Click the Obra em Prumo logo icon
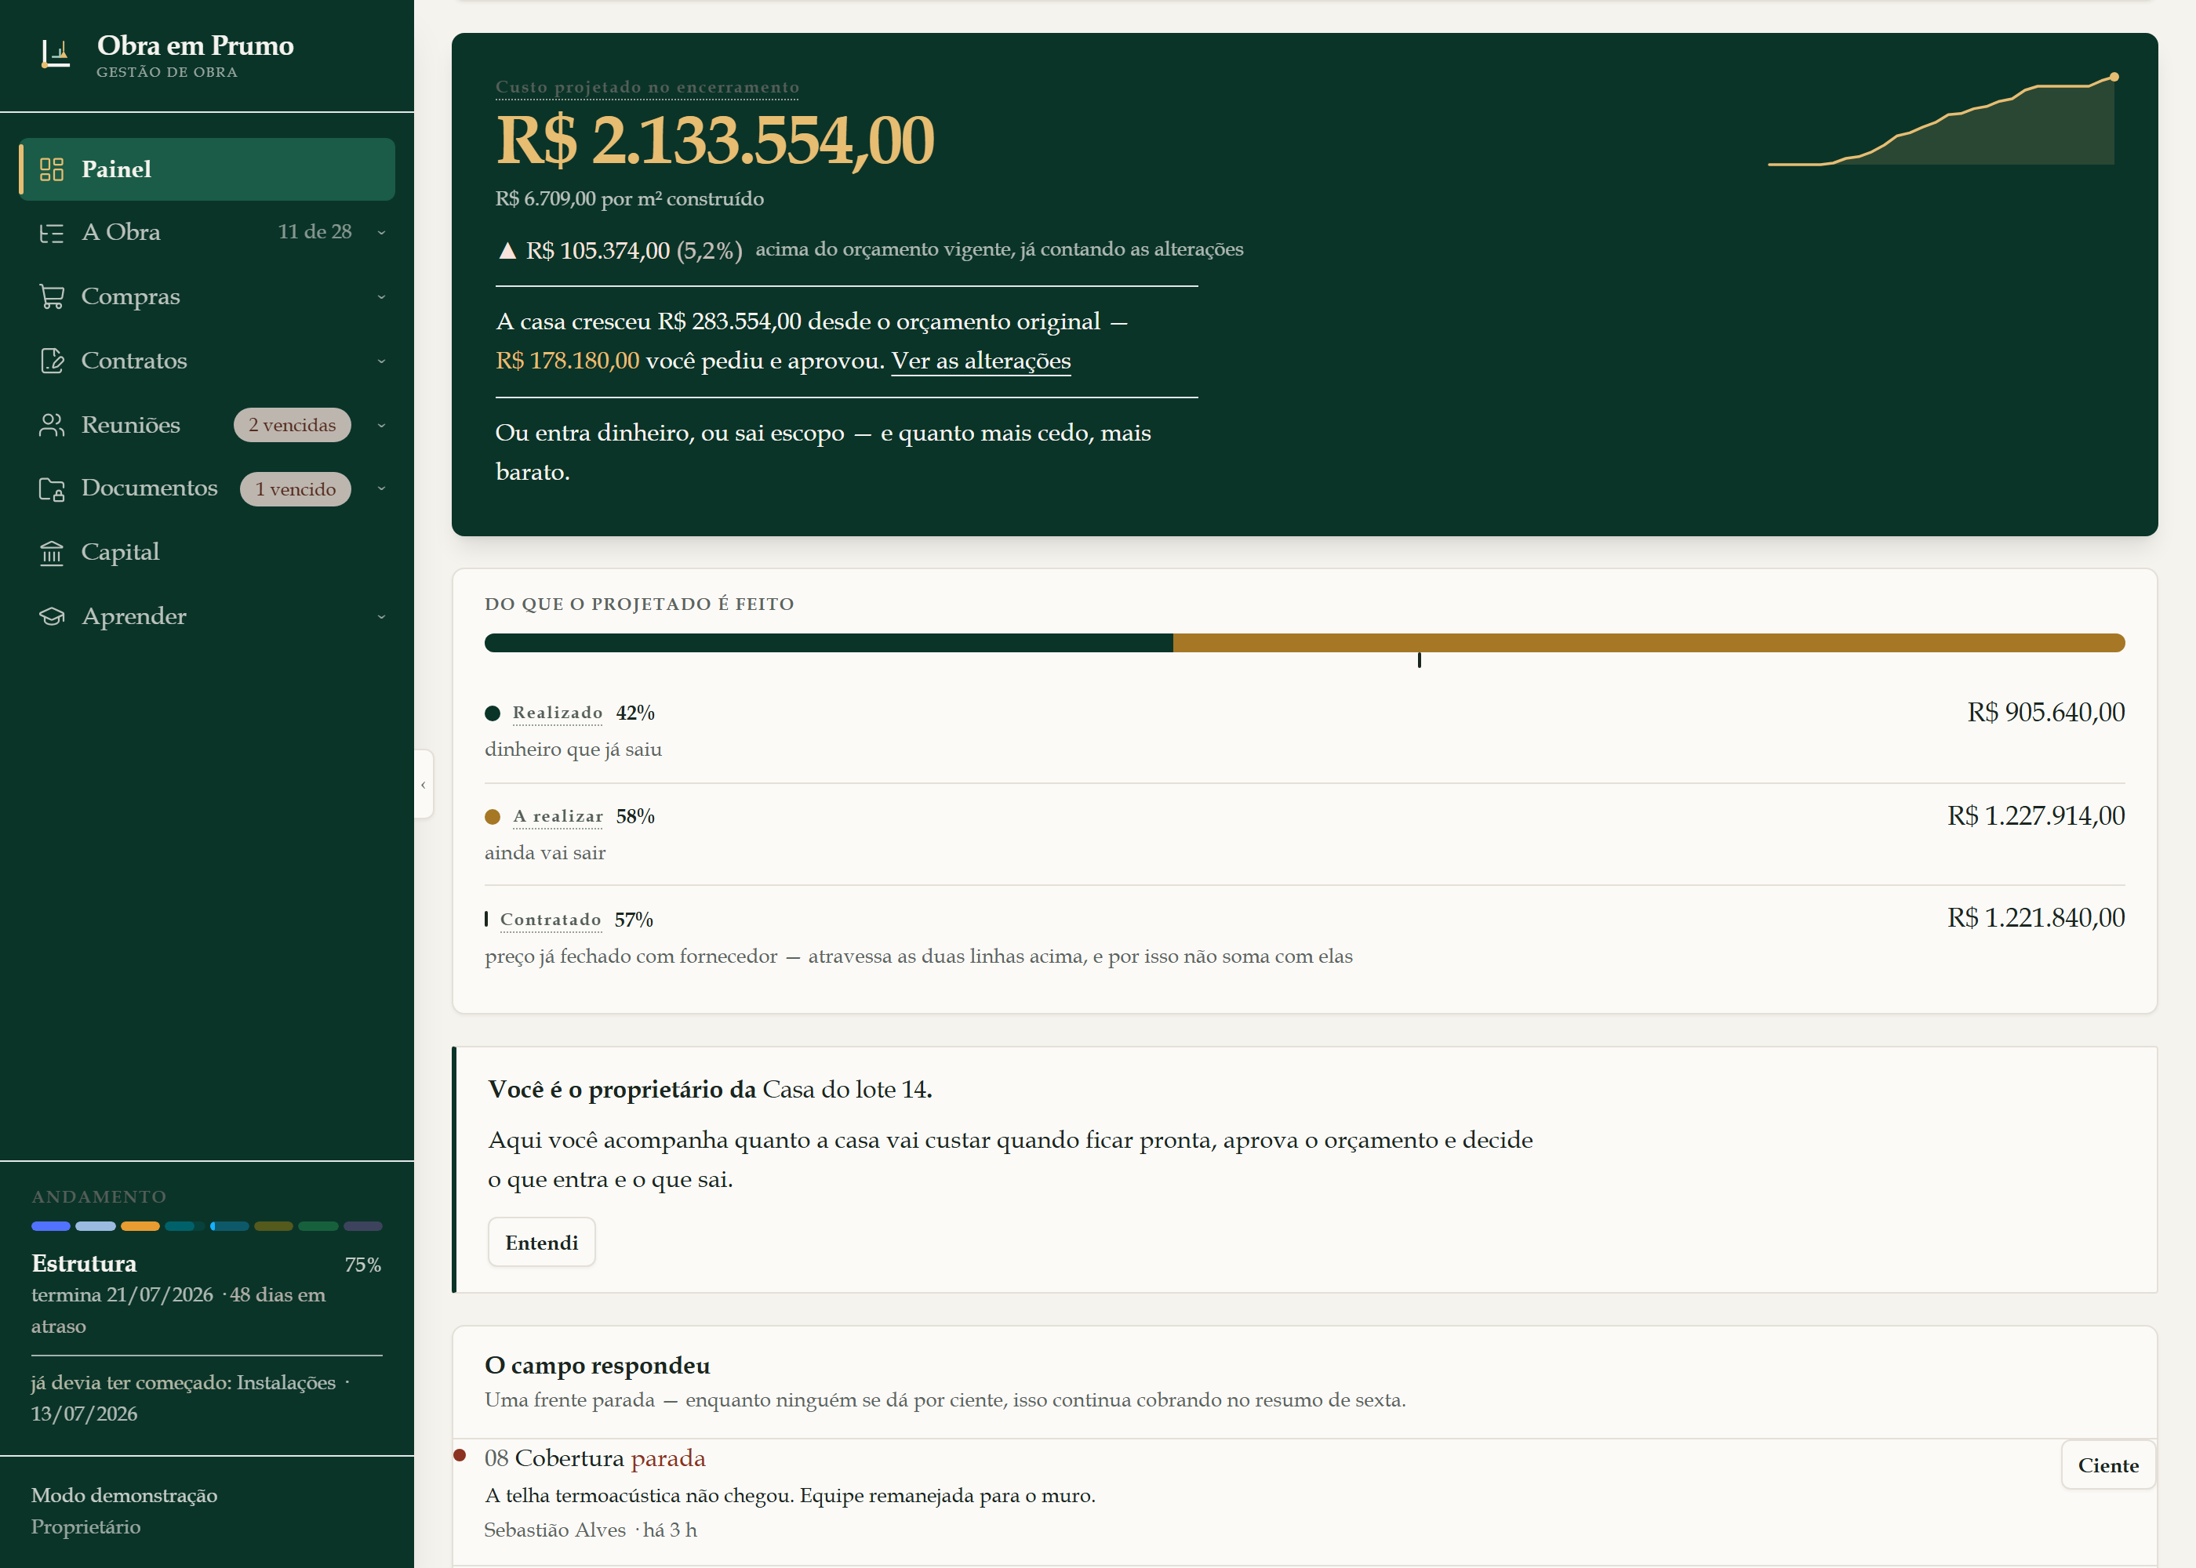Viewport: 2196px width, 1568px height. [x=55, y=54]
